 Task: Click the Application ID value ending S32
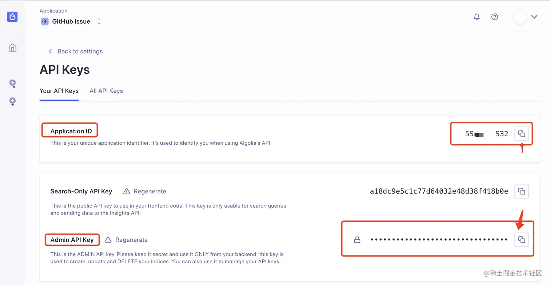coord(486,134)
